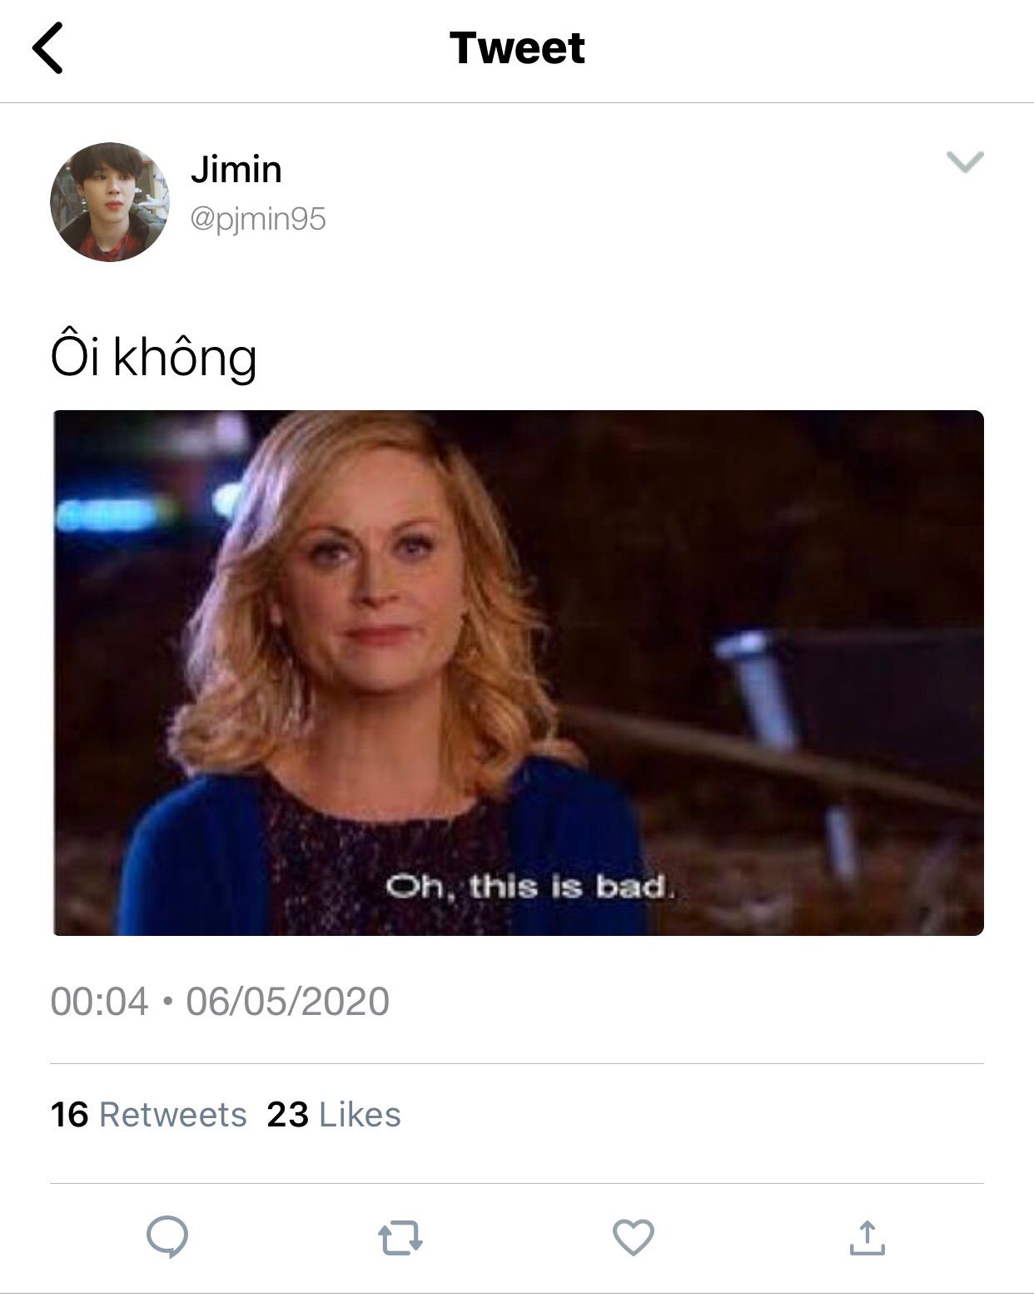
Task: Show the list of 16 Retweets
Action: coord(149,1115)
